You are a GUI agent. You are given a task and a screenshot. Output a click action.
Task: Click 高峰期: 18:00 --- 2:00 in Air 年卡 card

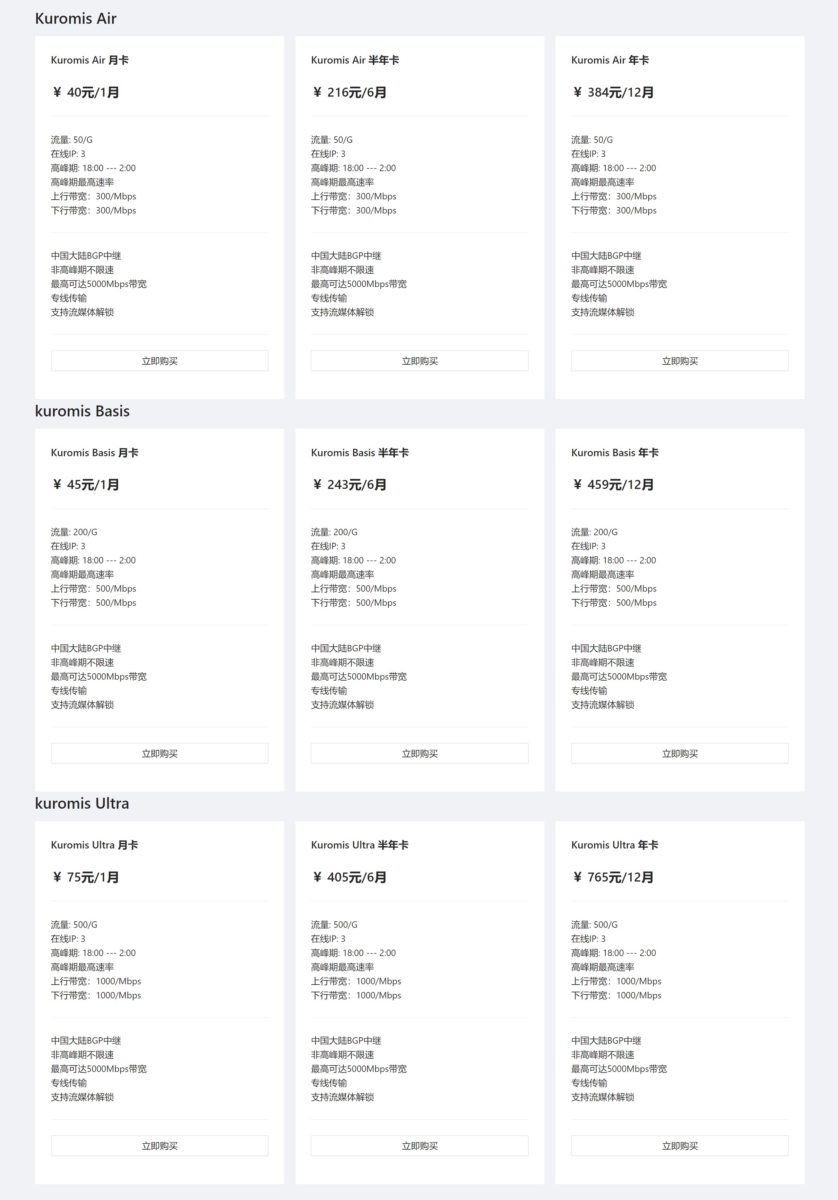point(613,168)
